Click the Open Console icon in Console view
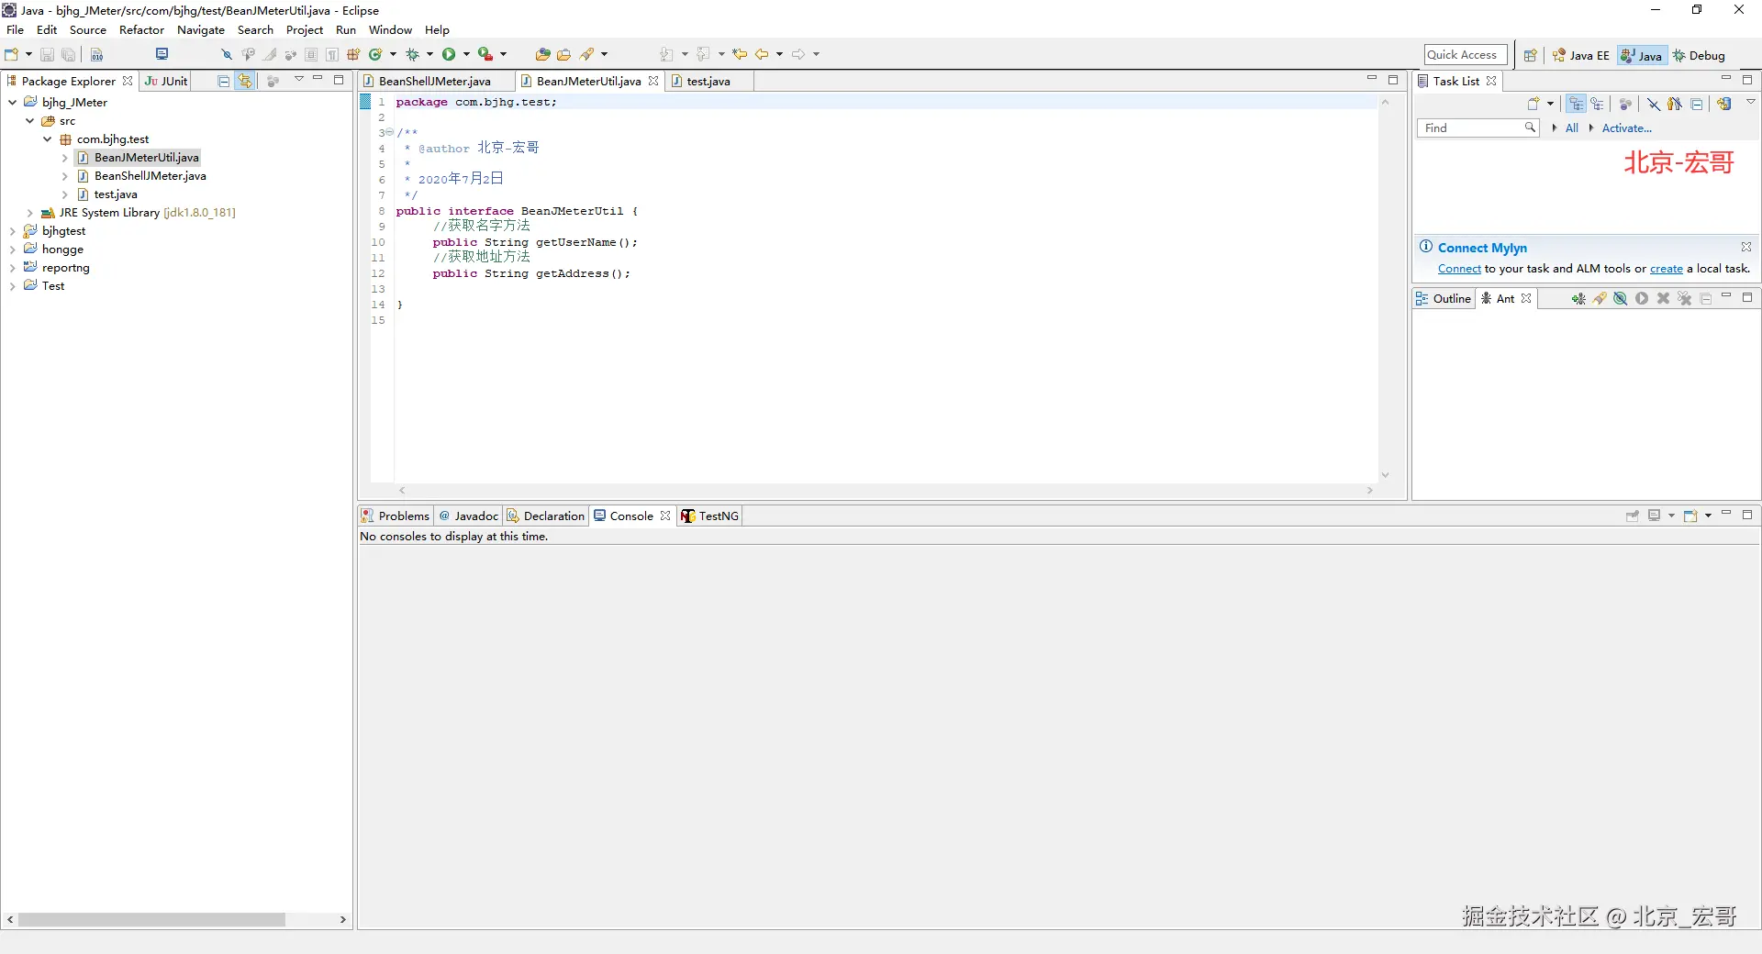Image resolution: width=1762 pixels, height=954 pixels. [x=1690, y=516]
